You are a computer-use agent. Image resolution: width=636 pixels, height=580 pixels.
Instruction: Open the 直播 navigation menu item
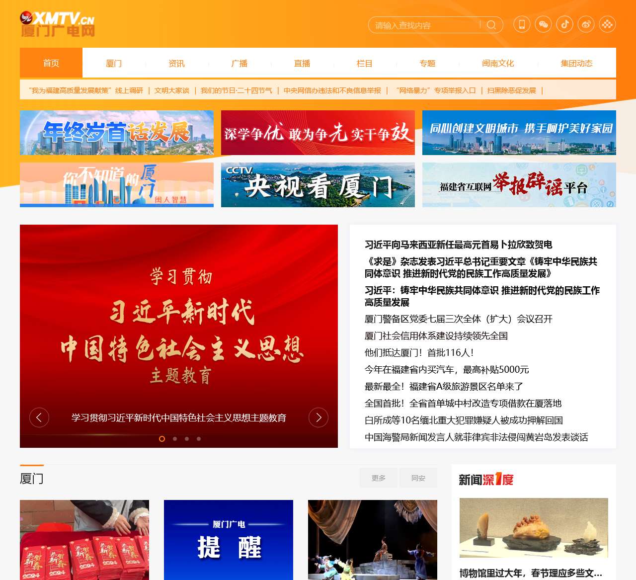pyautogui.click(x=302, y=63)
